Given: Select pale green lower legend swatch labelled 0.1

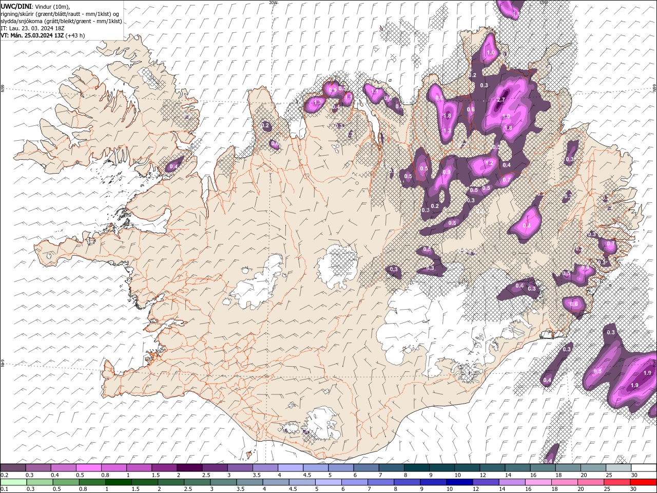Looking at the screenshot, I should click(13, 482).
